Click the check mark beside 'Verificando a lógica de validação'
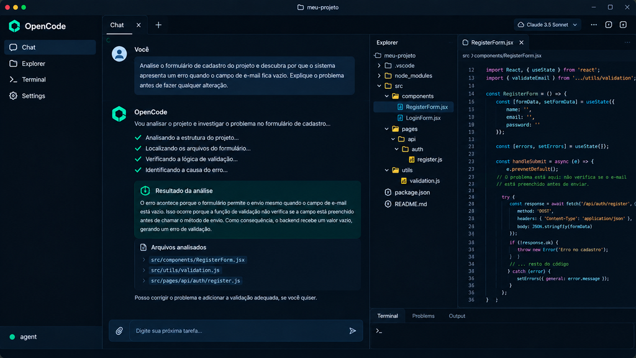The image size is (636, 358). click(x=138, y=159)
